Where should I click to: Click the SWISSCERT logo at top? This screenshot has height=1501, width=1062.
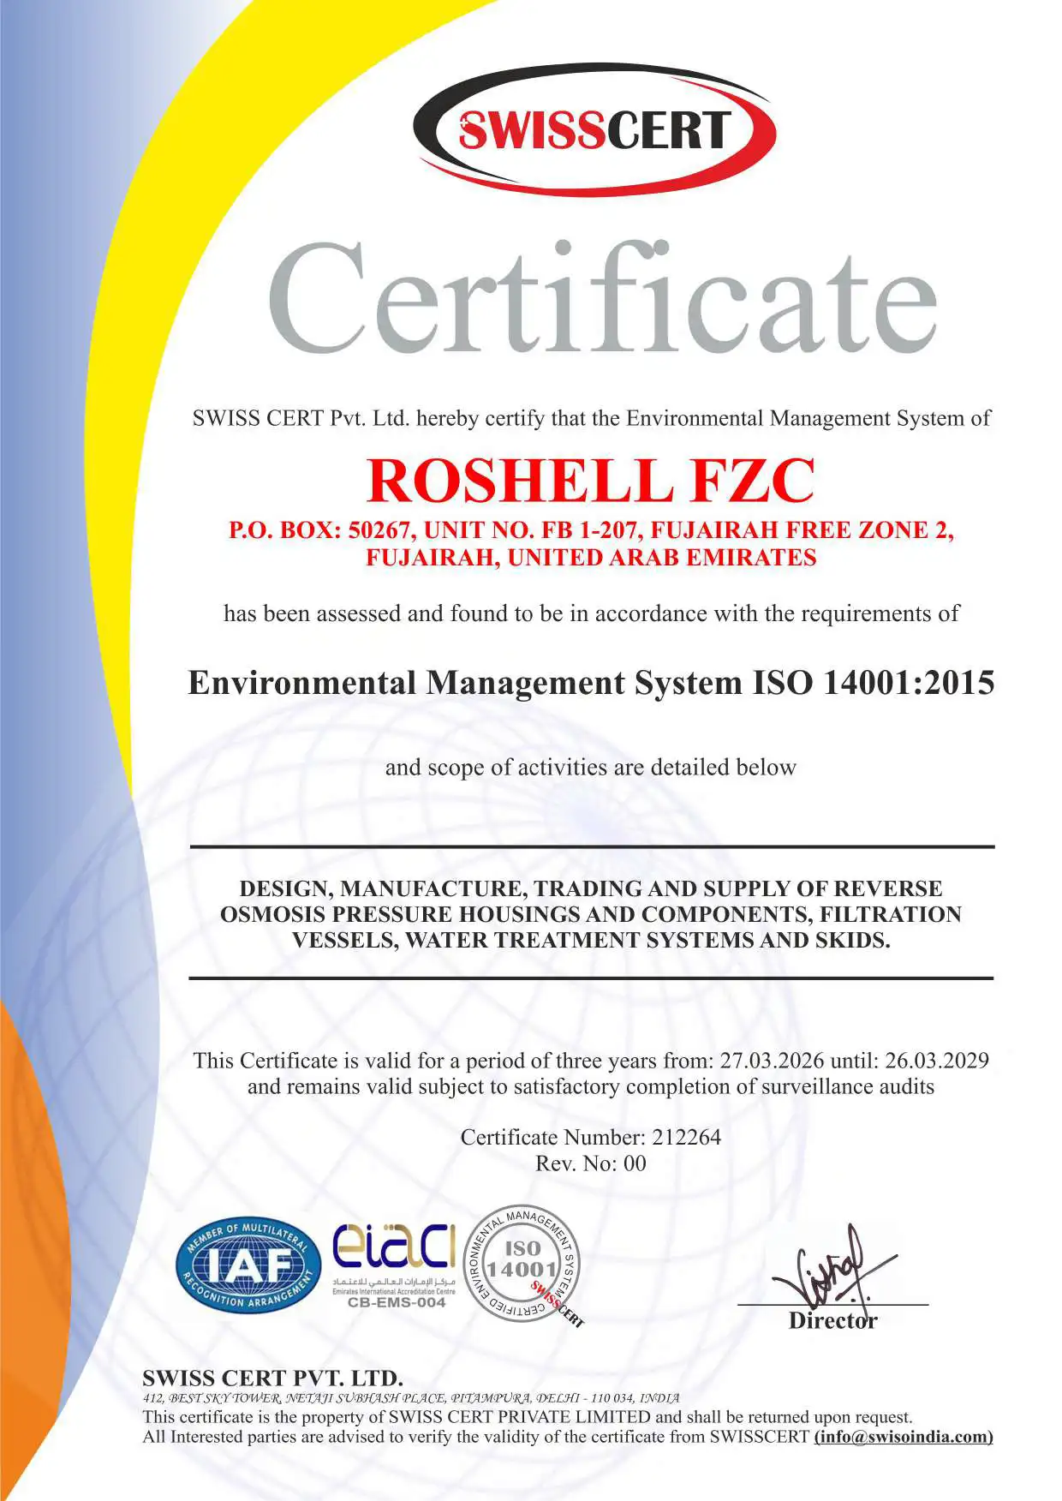coord(594,129)
